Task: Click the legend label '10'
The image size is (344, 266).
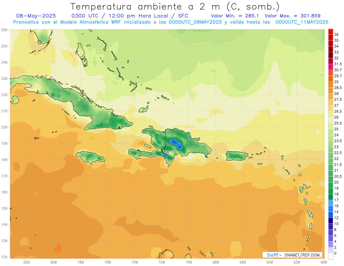Action: tap(336, 224)
